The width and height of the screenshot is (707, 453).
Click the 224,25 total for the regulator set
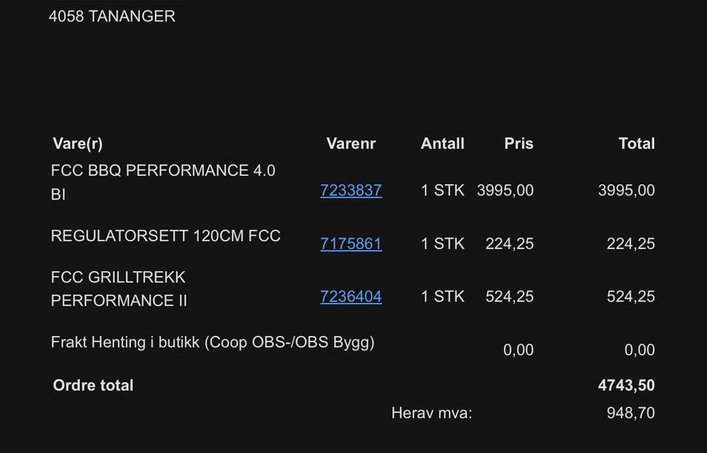[630, 244]
